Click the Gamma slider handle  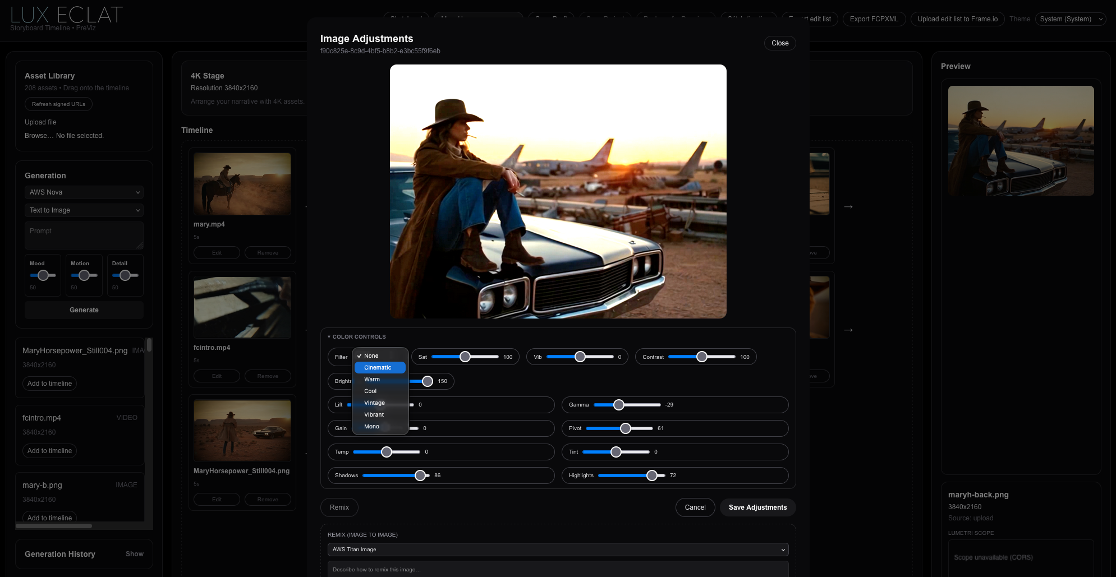(619, 404)
